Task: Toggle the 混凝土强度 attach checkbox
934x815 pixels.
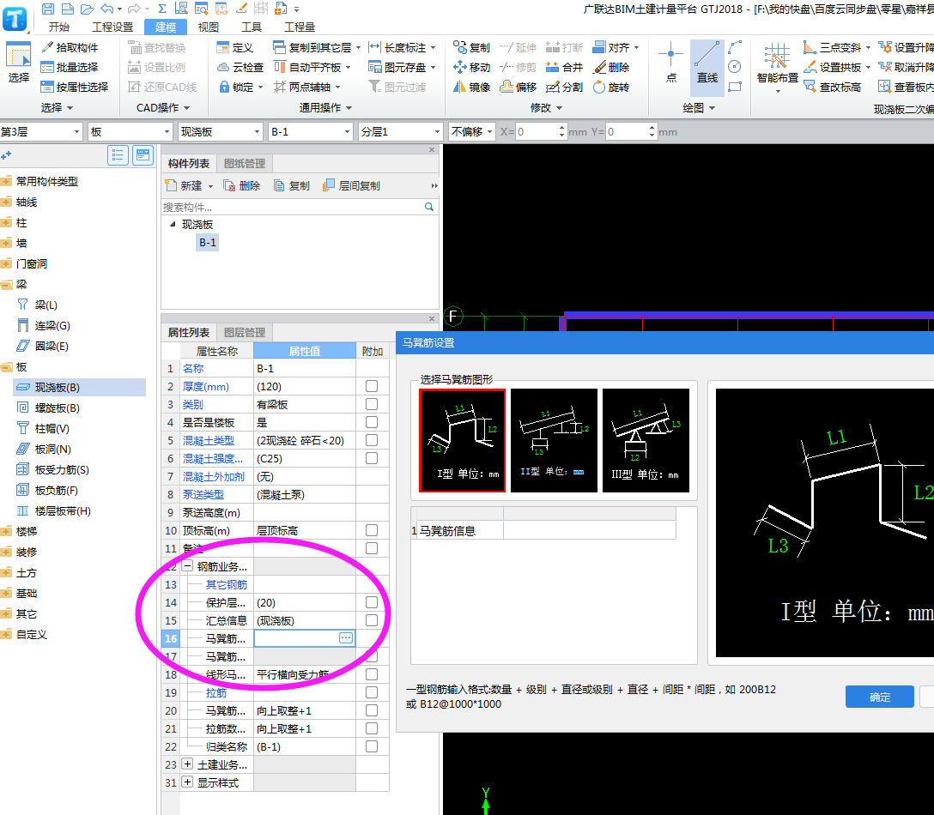Action: 372,458
